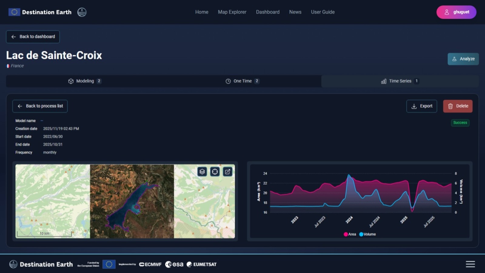Click the ECMWF logo in footer
The image size is (485, 273).
coord(150,265)
